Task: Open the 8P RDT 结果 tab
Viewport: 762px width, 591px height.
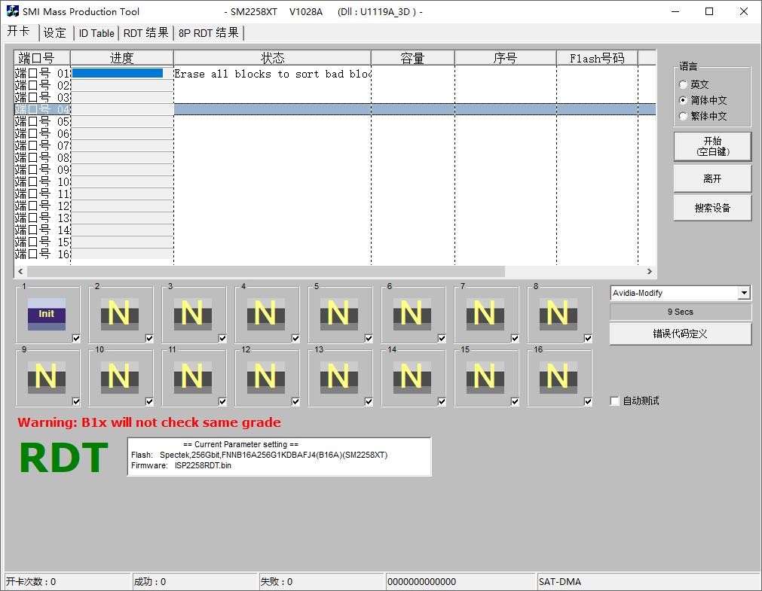Action: (209, 33)
